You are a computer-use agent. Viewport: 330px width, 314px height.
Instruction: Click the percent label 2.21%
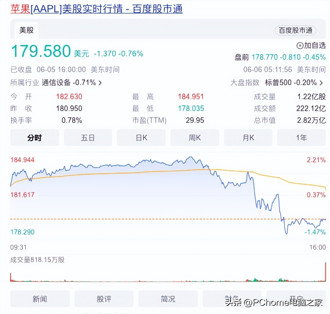click(316, 160)
